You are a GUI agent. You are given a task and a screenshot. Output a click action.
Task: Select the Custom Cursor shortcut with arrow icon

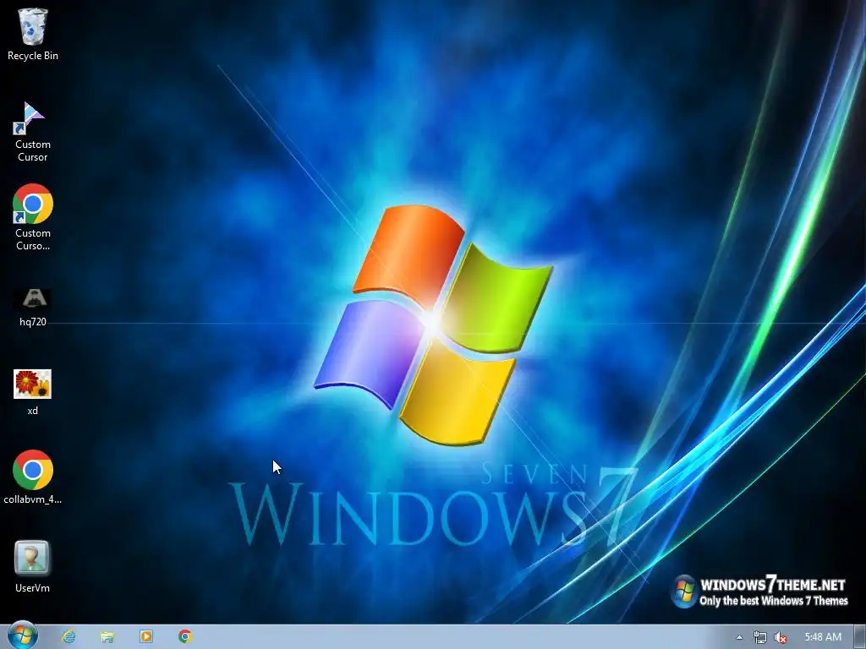point(33,131)
